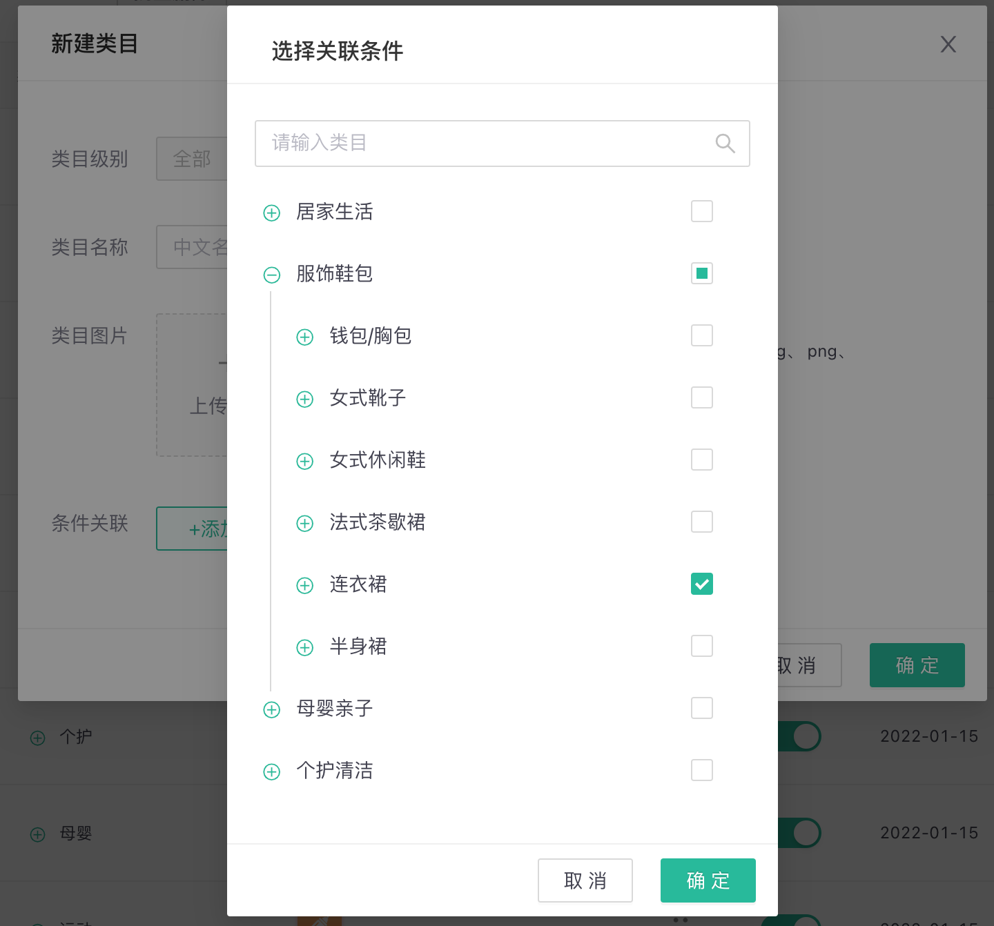Check the 钱包/胸包 checkbox
This screenshot has width=994, height=926.
coord(702,335)
